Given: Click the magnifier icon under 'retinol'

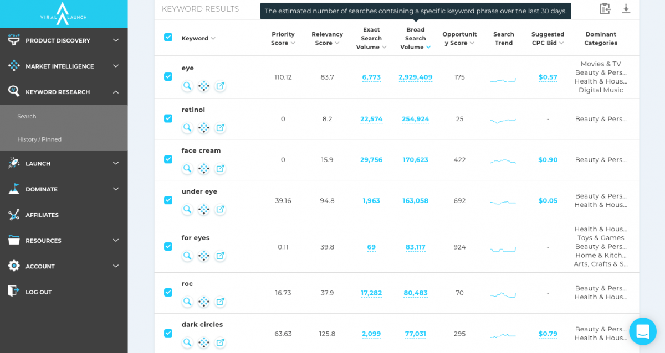Looking at the screenshot, I should [x=187, y=128].
